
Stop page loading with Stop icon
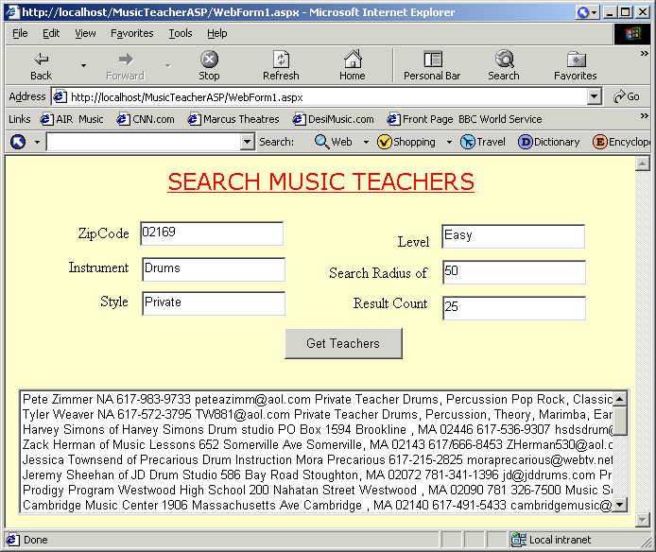click(x=209, y=65)
